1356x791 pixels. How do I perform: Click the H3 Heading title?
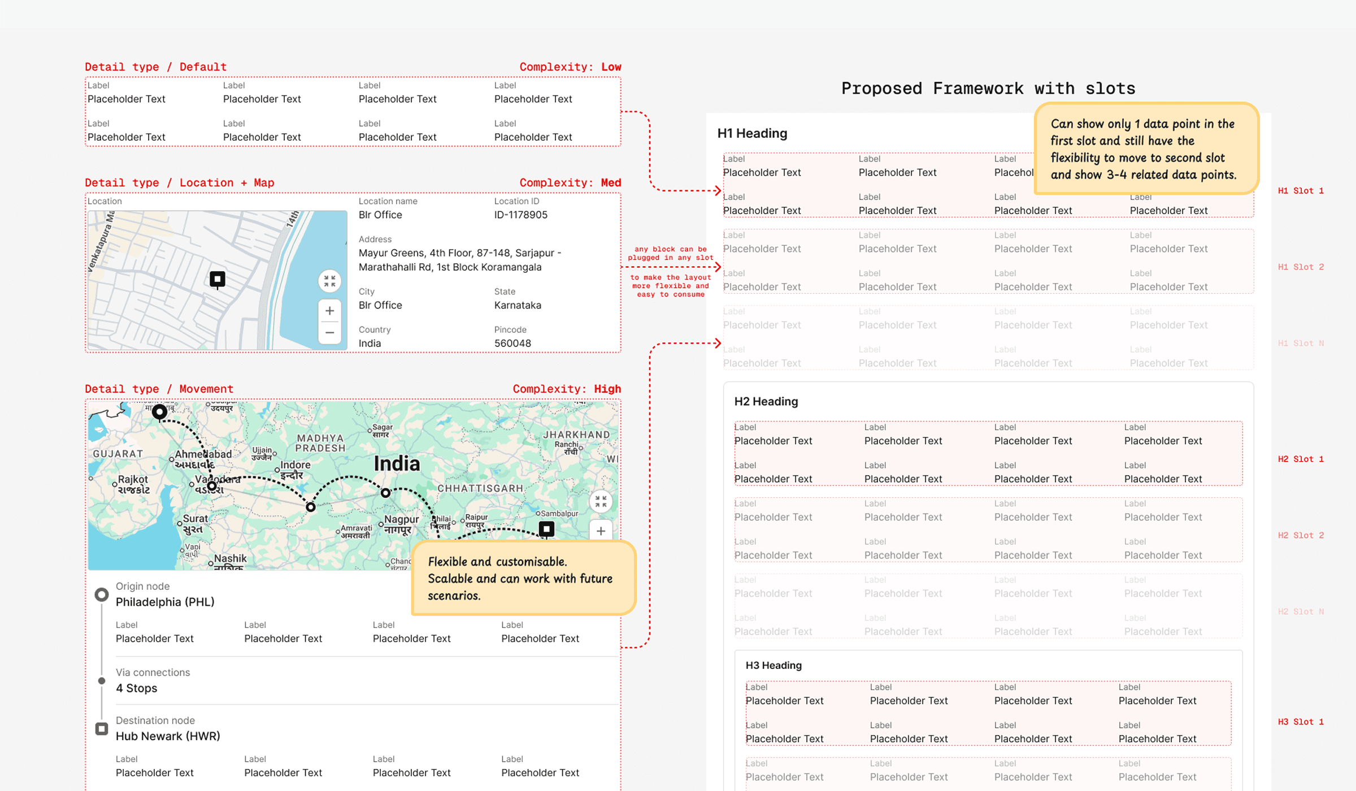click(x=773, y=666)
